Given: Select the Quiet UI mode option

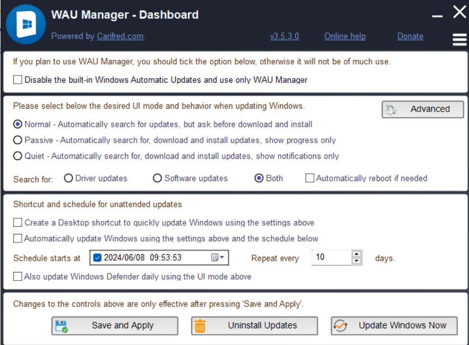Looking at the screenshot, I should (x=18, y=156).
